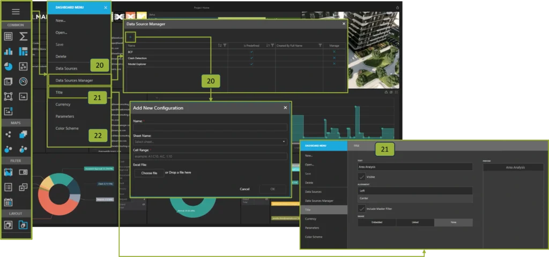Add a Date Filter from Filter section
Screen dimensions: 549x257
click(9, 202)
